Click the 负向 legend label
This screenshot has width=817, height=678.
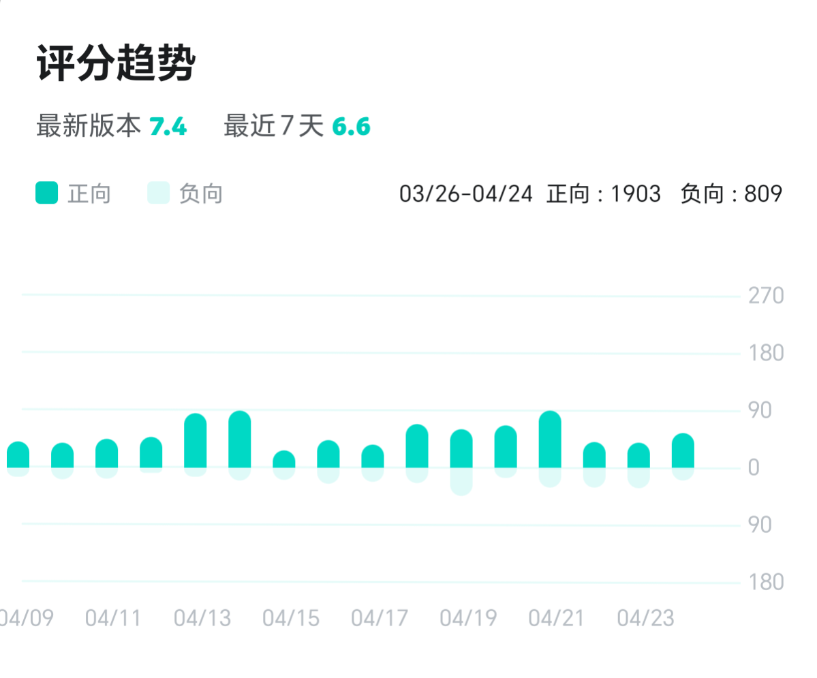(x=201, y=194)
